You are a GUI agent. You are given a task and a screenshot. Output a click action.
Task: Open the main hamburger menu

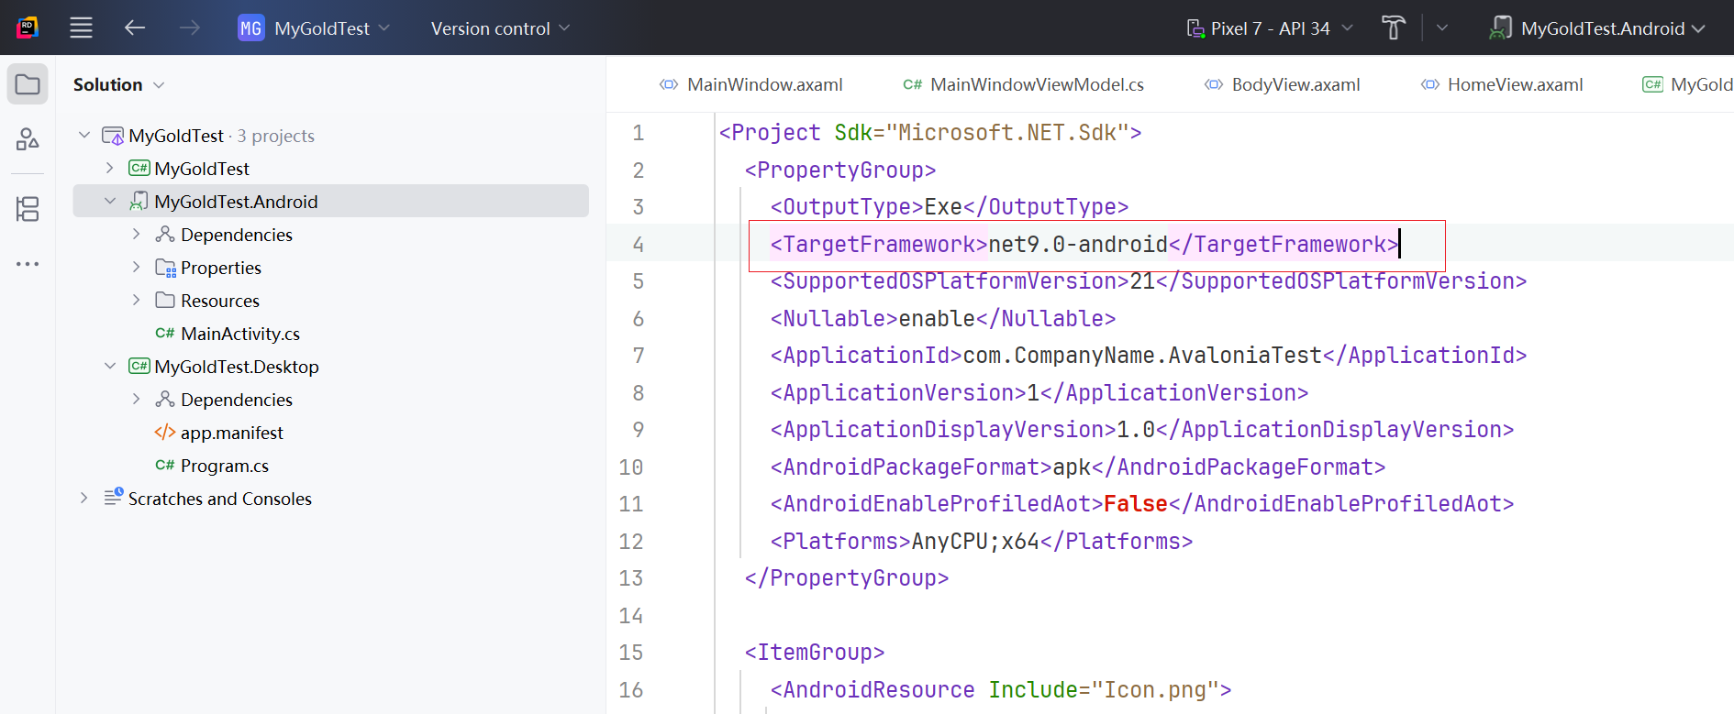[81, 28]
